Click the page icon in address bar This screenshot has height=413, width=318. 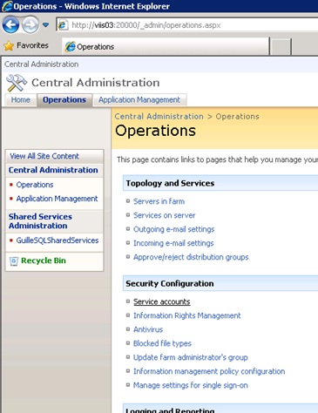coord(63,25)
